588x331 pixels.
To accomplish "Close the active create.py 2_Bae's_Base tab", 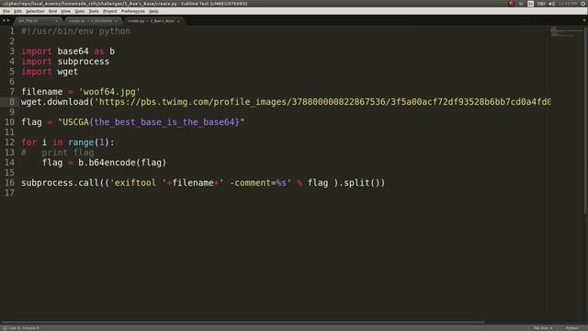I will click(x=178, y=21).
